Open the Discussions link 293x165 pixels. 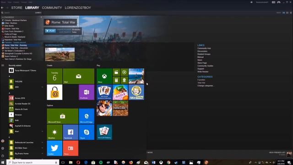(202, 51)
